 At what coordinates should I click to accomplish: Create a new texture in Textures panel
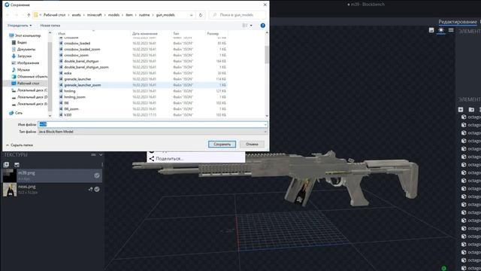click(x=17, y=165)
